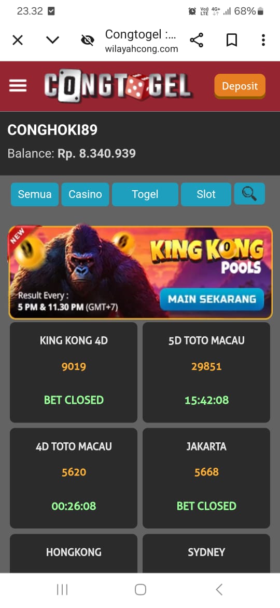Screen dimensions: 280x608
Task: Share the page via share icon
Action: click(x=197, y=40)
